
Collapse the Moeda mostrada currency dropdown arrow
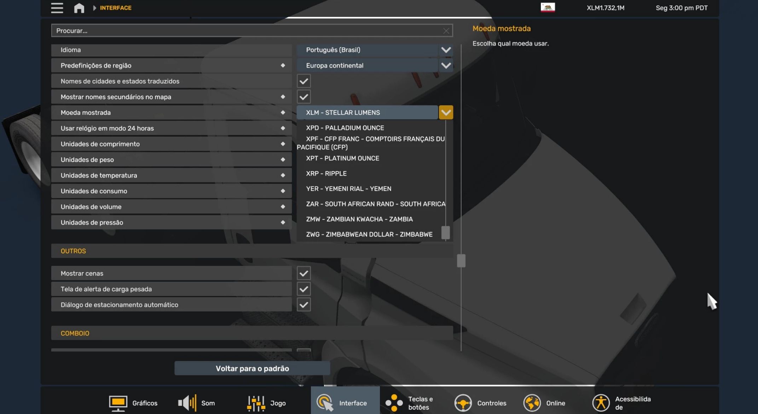446,112
